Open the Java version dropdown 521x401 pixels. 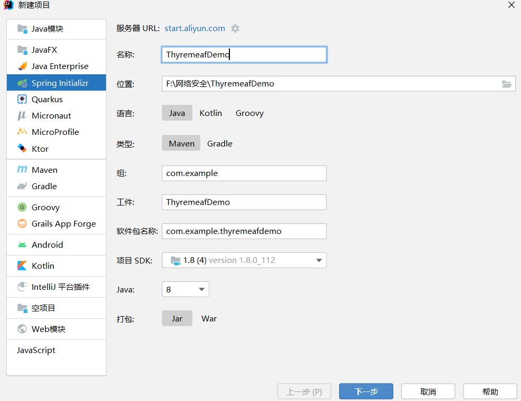coord(186,289)
